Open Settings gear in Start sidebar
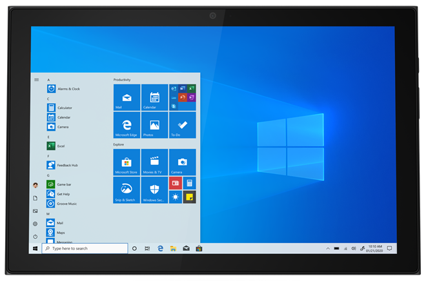426x281 pixels. (x=35, y=224)
